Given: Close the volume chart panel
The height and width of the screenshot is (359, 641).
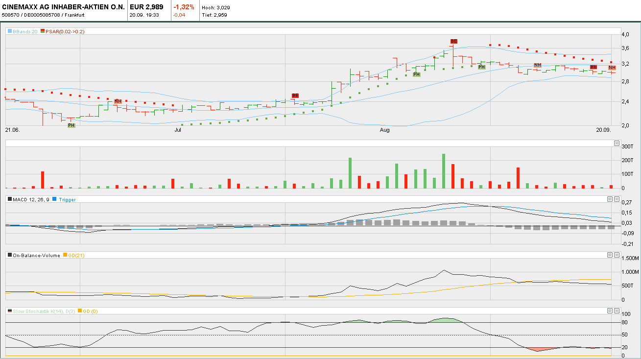Looking at the screenshot, I should 617,143.
